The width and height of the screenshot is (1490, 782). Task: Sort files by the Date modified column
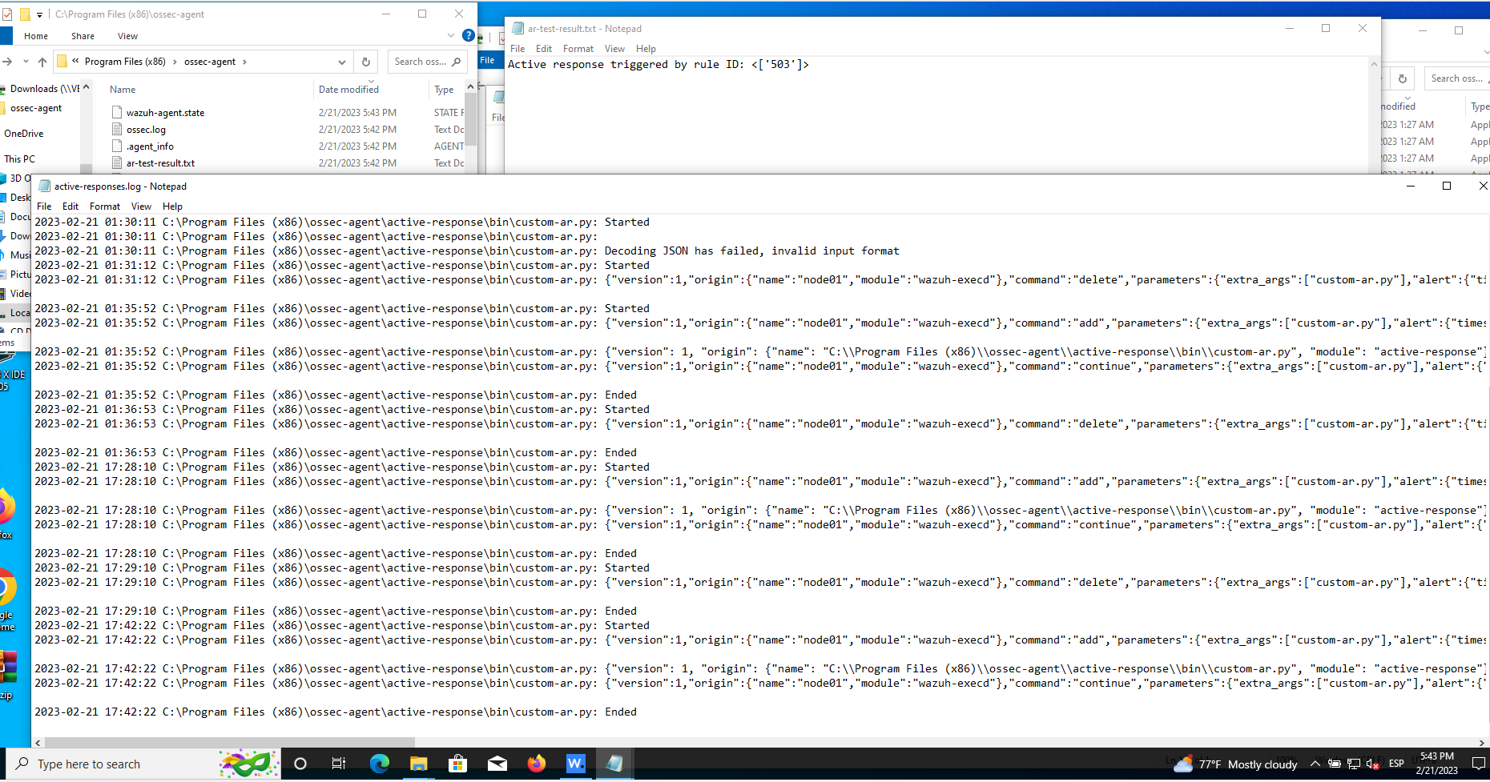point(348,89)
